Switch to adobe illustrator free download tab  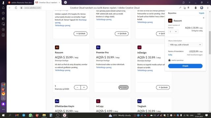[20, 2]
